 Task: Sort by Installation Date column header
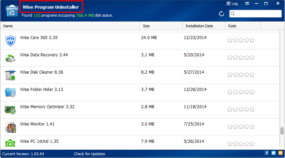pyautogui.click(x=204, y=26)
